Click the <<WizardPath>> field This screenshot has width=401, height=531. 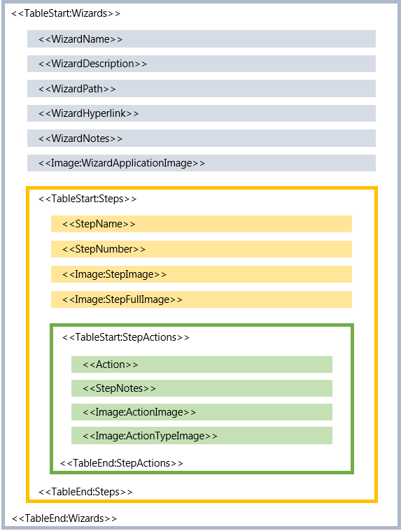pos(202,88)
